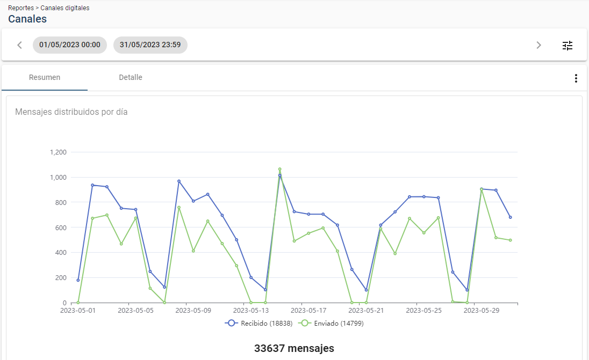Click the 2023-05-01 x-axis label
This screenshot has width=589, height=360.
click(78, 311)
